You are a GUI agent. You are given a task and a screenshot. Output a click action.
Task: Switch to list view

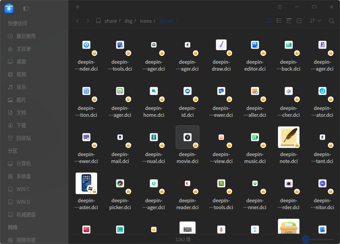point(279,21)
